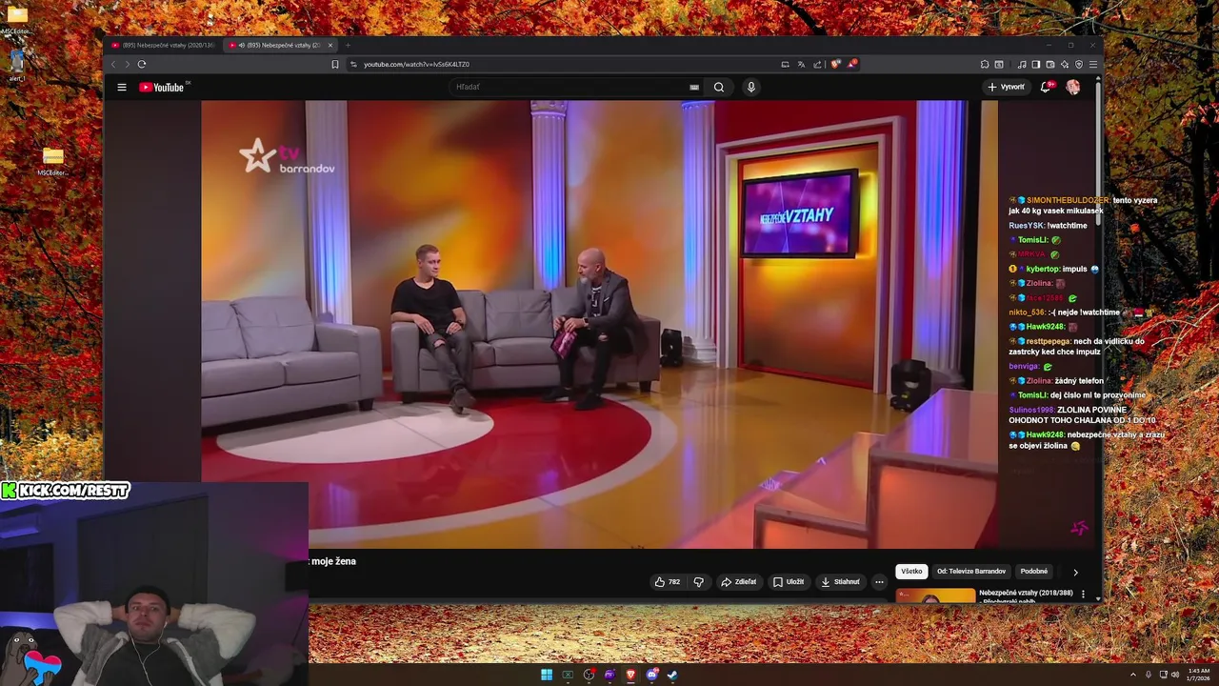This screenshot has width=1219, height=686.
Task: Open the Brave browser taskbar icon
Action: (x=630, y=675)
